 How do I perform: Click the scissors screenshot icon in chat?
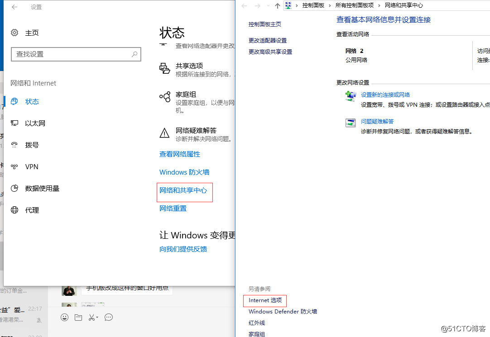point(93,318)
